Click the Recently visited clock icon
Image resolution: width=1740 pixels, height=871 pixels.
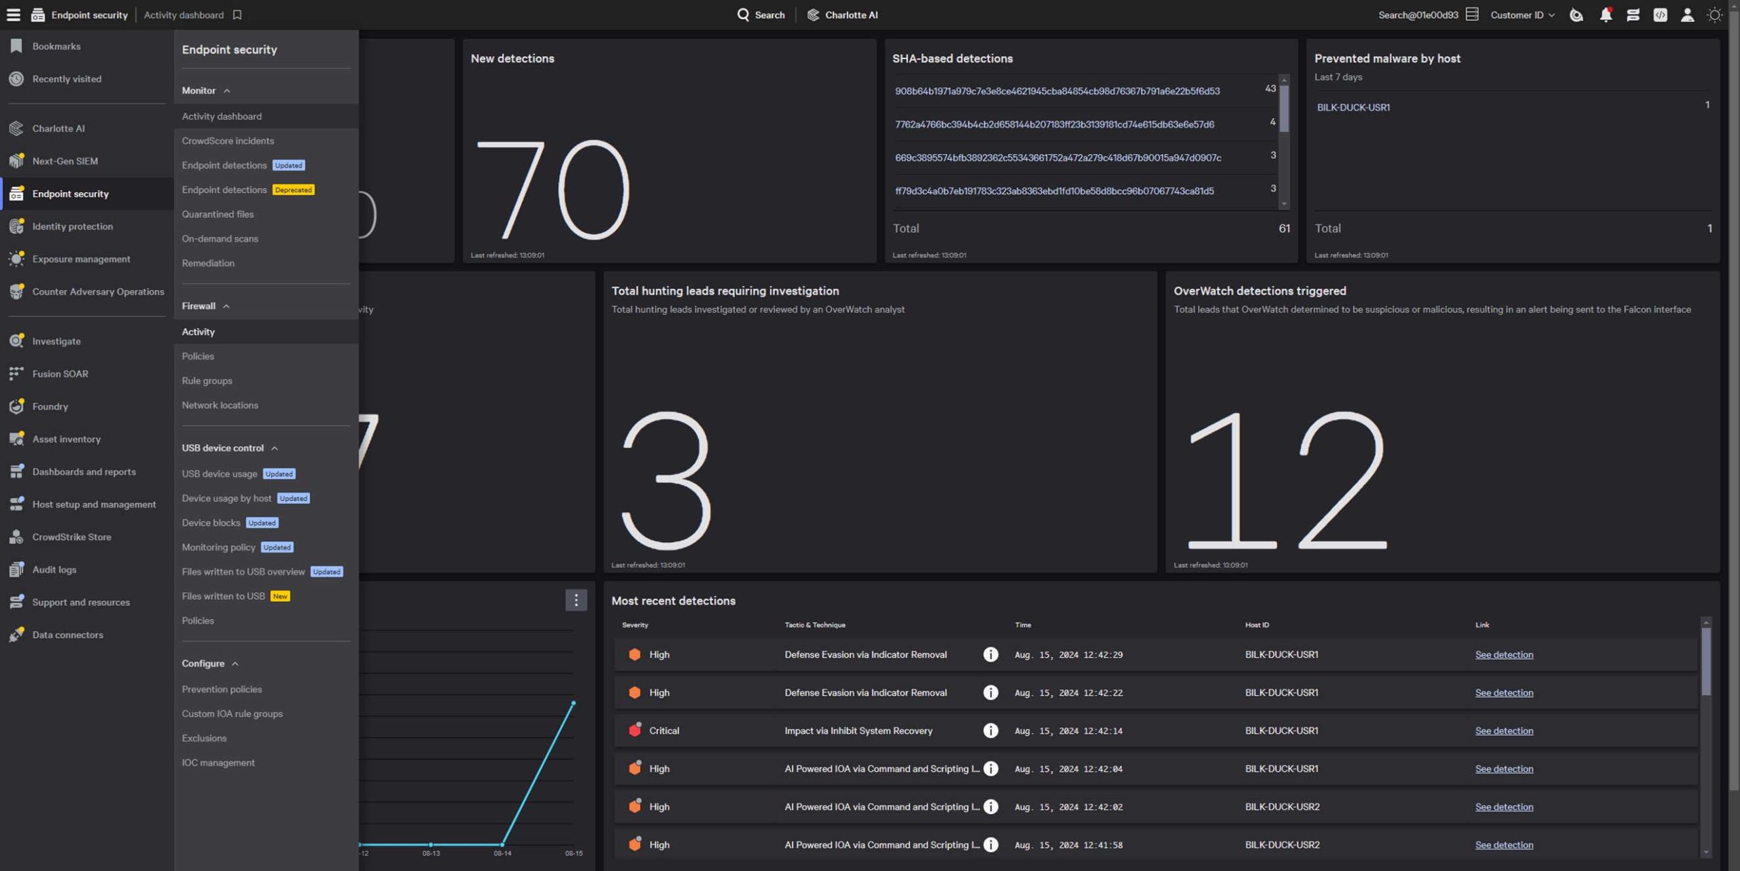point(16,78)
